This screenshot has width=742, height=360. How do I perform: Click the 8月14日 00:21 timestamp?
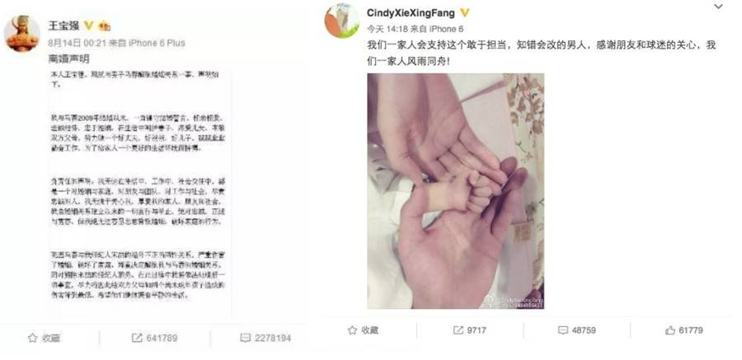pos(77,43)
